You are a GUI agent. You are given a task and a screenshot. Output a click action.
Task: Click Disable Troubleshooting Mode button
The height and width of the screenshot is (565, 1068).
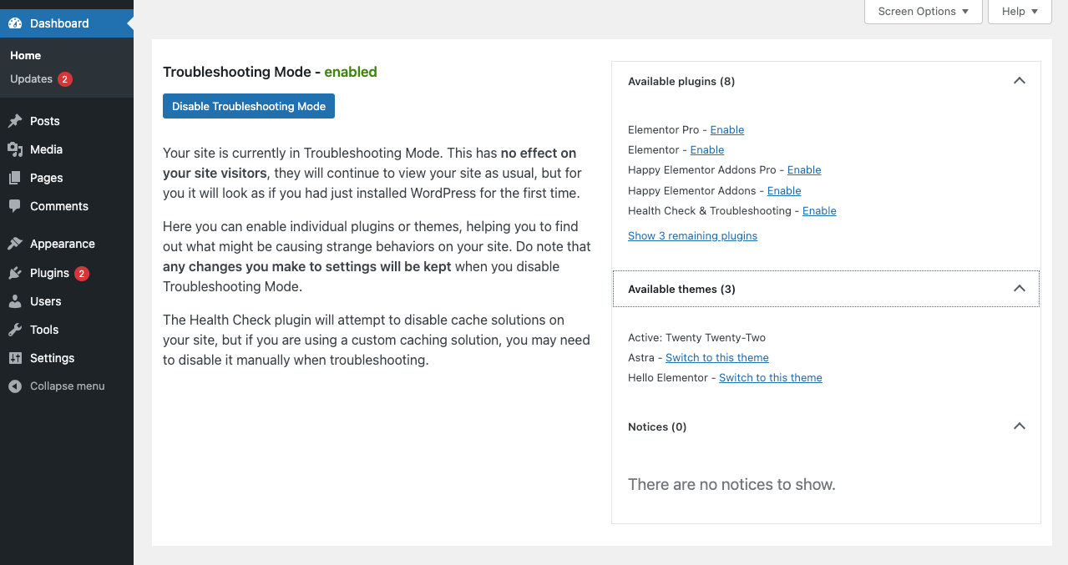click(249, 106)
